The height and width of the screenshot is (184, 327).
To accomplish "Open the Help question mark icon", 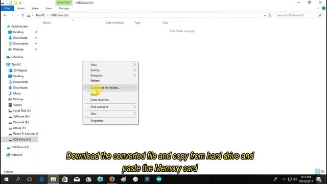I will pos(323,8).
